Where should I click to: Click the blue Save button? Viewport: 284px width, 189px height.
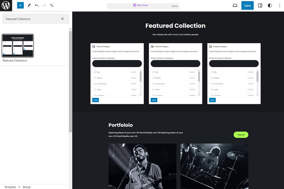click(247, 5)
